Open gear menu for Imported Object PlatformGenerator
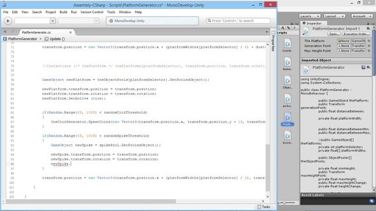The width and height of the screenshot is (376, 211). point(368,67)
